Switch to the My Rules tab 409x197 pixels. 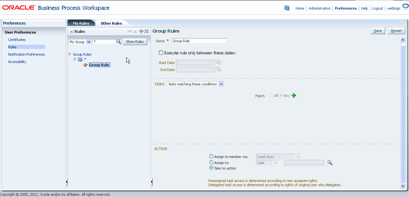click(81, 23)
